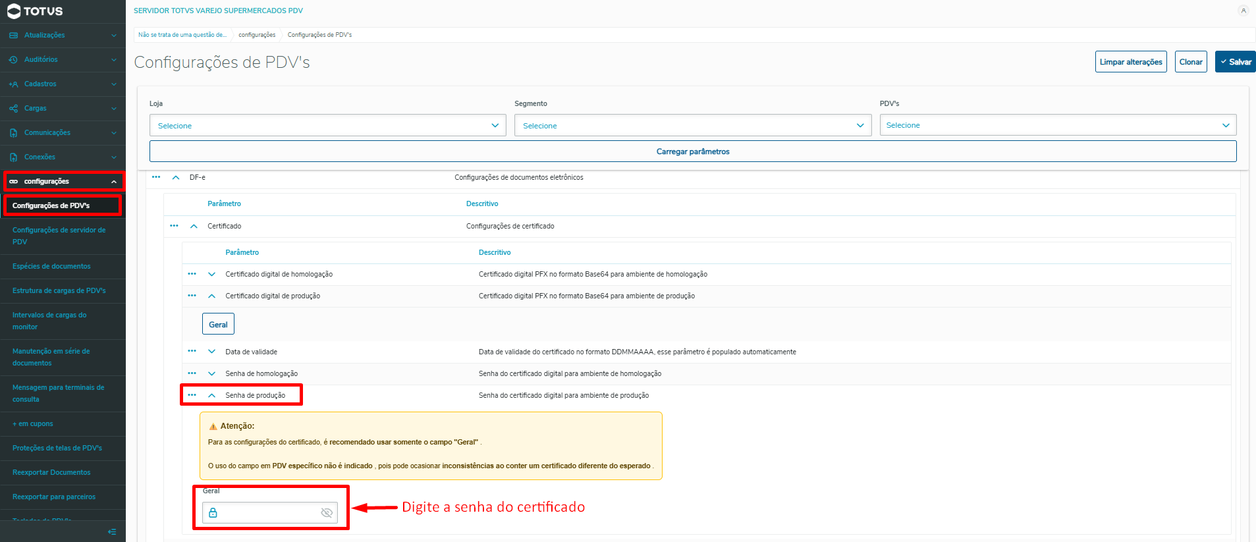This screenshot has height=542, width=1256.
Task: Open options for Certificado digital de homologação
Action: pos(192,274)
